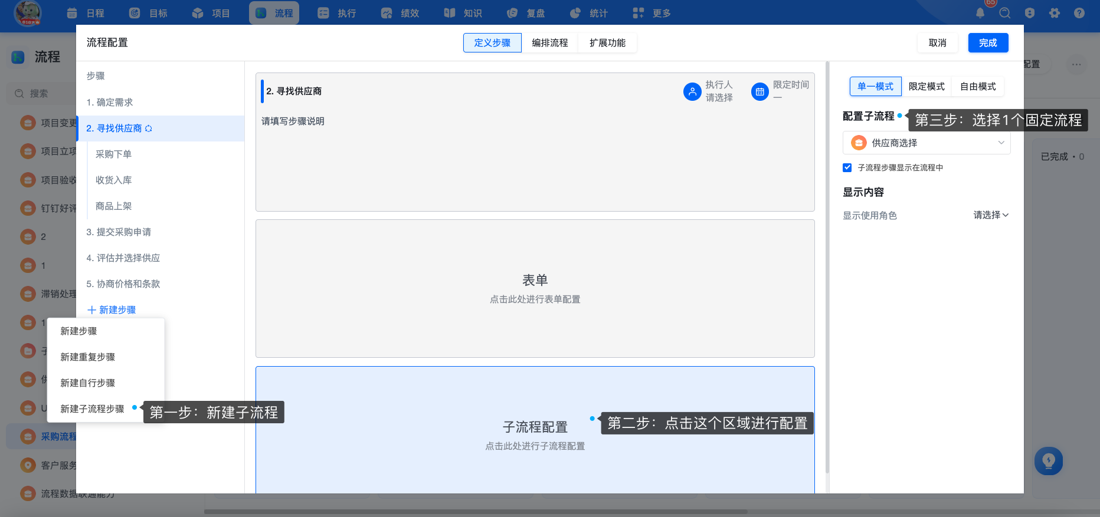Click the floating lightbulb assistant button

pyautogui.click(x=1049, y=461)
